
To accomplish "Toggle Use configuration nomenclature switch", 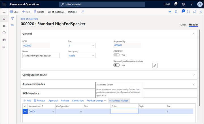I will (x=116, y=65).
